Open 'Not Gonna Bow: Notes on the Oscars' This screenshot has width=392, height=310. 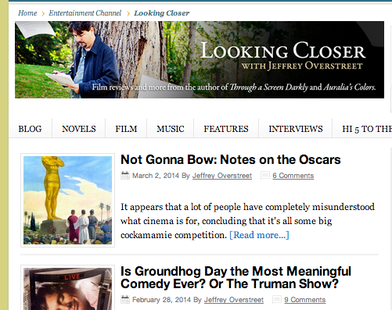coord(231,159)
